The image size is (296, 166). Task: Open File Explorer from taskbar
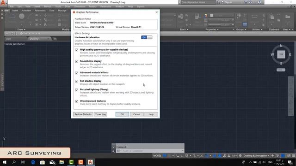click(62, 162)
